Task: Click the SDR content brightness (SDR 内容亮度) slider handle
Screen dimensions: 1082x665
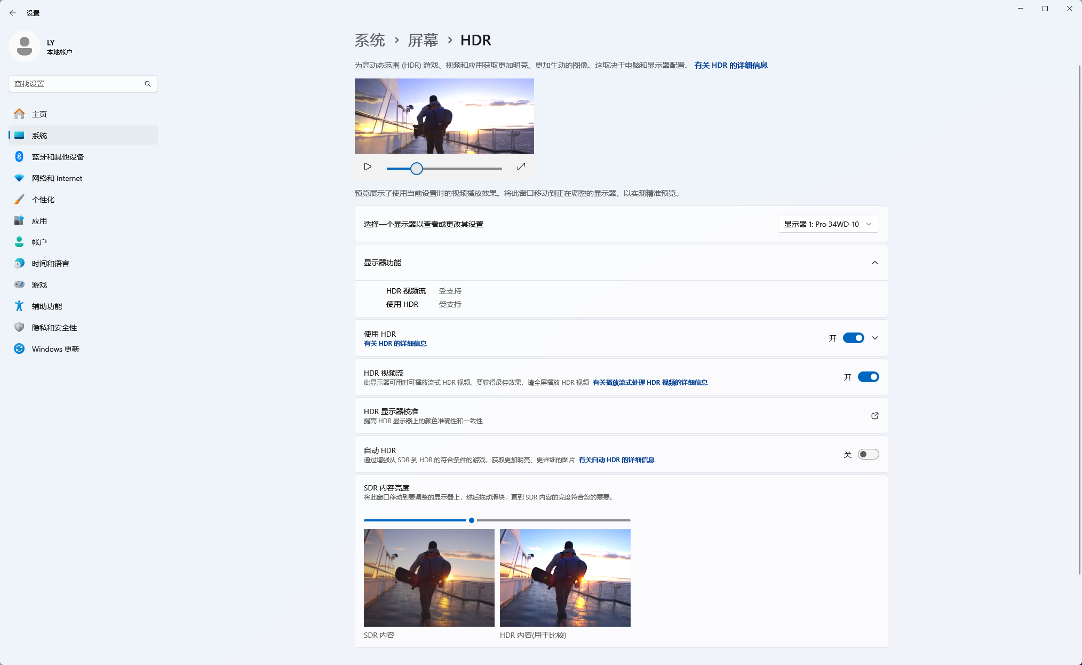Action: [472, 520]
